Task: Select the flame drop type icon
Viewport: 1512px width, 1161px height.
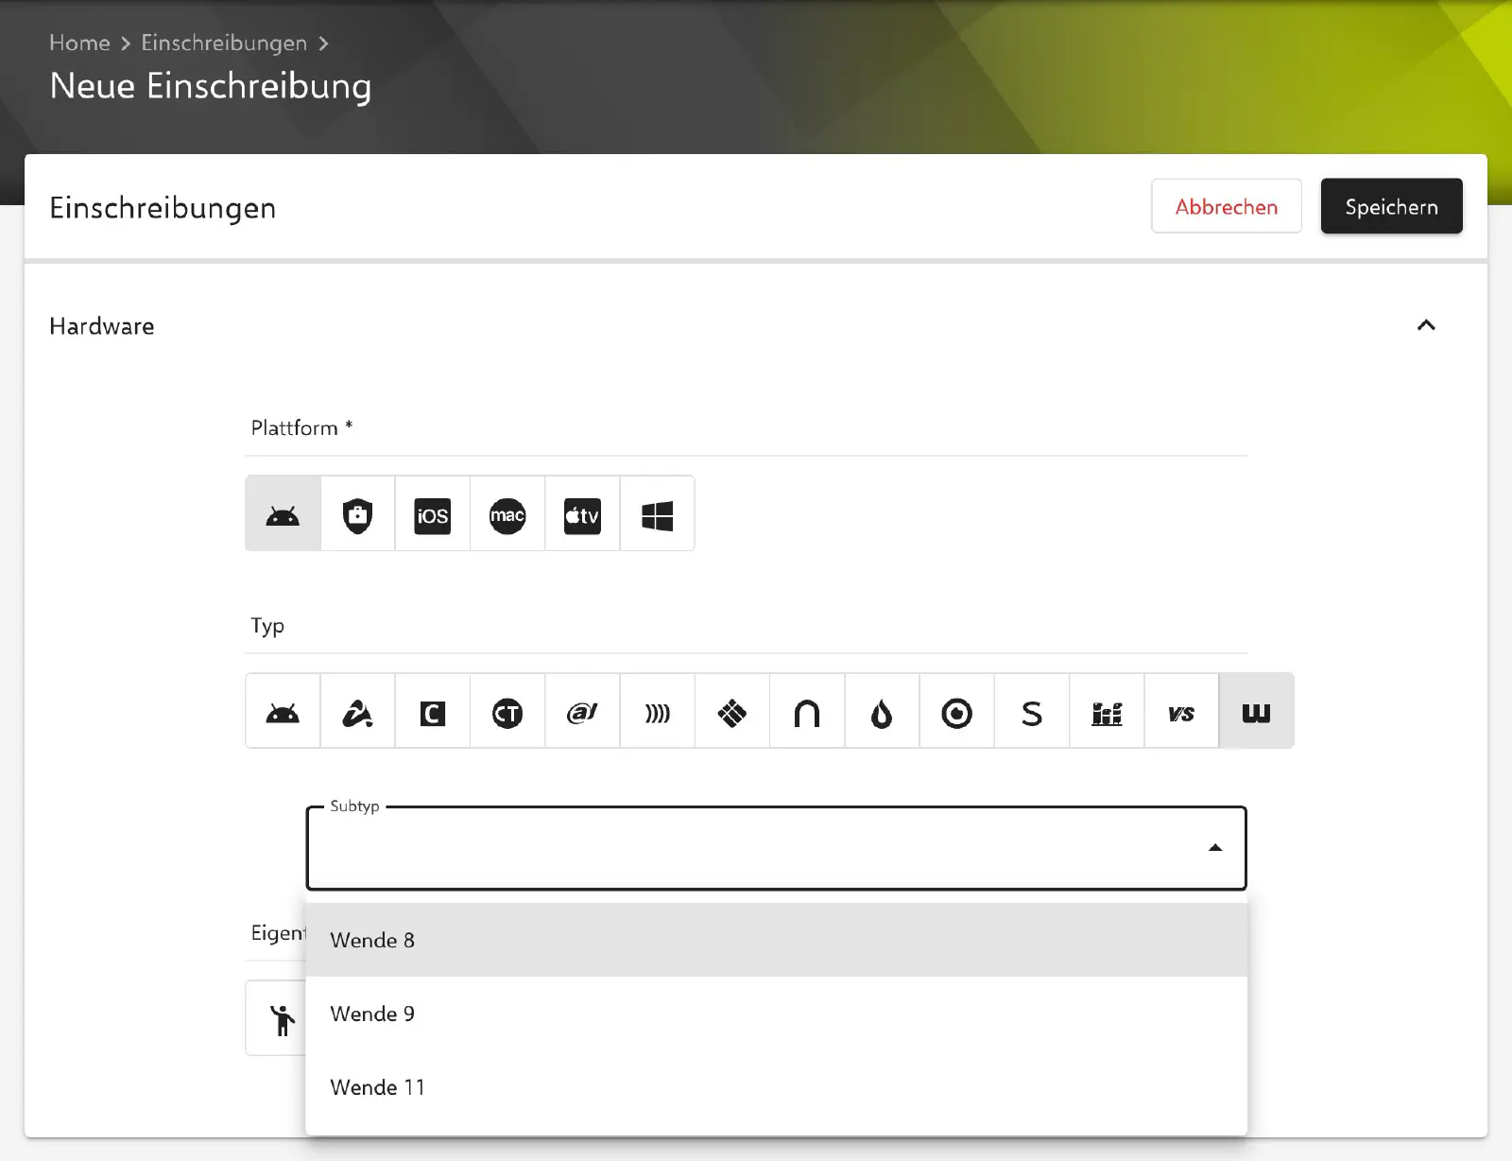Action: 882,711
